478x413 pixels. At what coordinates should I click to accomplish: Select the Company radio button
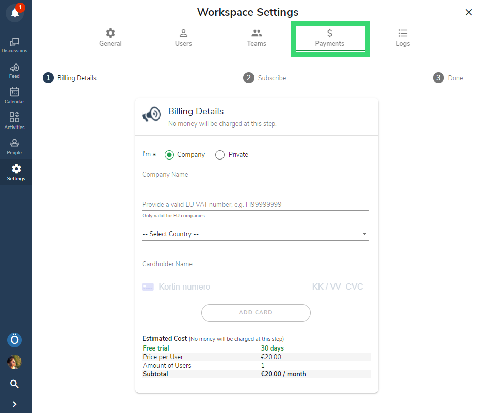pos(169,155)
